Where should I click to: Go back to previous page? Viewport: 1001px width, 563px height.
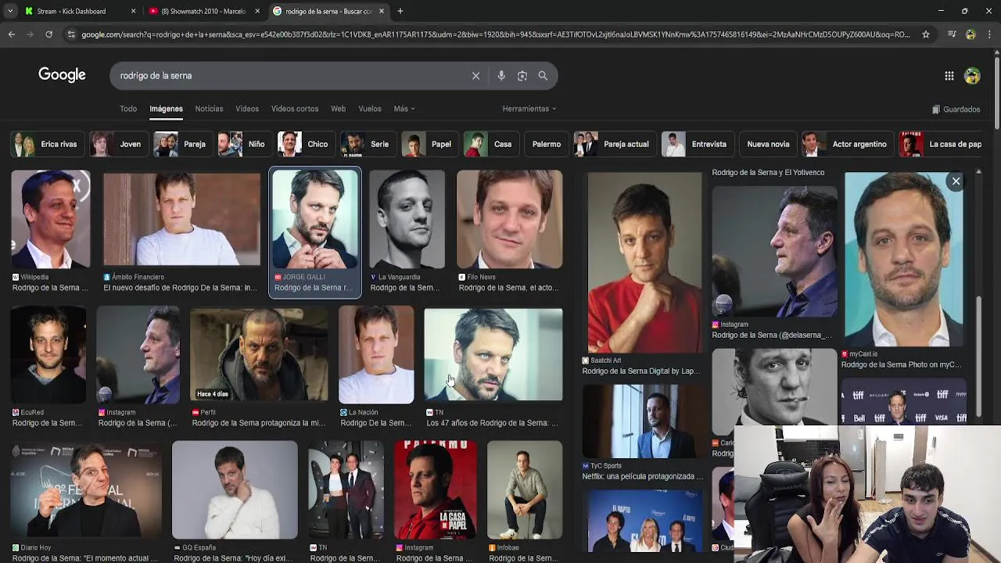click(x=11, y=34)
